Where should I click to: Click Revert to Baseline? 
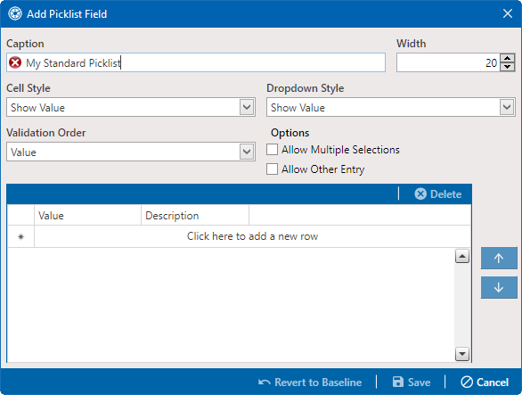[x=310, y=382]
